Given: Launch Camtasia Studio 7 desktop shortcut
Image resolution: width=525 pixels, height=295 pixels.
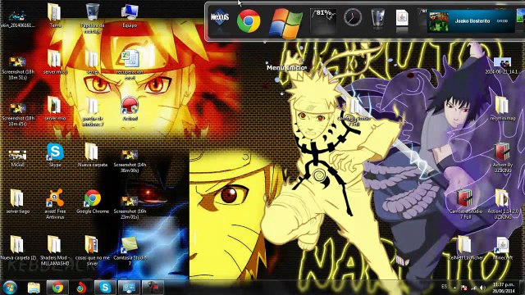Looking at the screenshot, I should pos(130,251).
